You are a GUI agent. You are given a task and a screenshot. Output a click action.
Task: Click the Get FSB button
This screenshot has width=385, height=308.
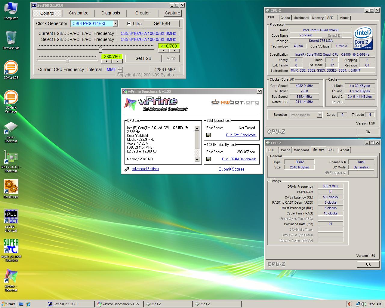(x=162, y=23)
